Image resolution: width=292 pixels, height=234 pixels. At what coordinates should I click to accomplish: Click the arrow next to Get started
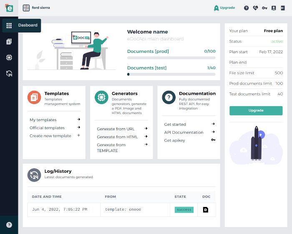pyautogui.click(x=214, y=124)
